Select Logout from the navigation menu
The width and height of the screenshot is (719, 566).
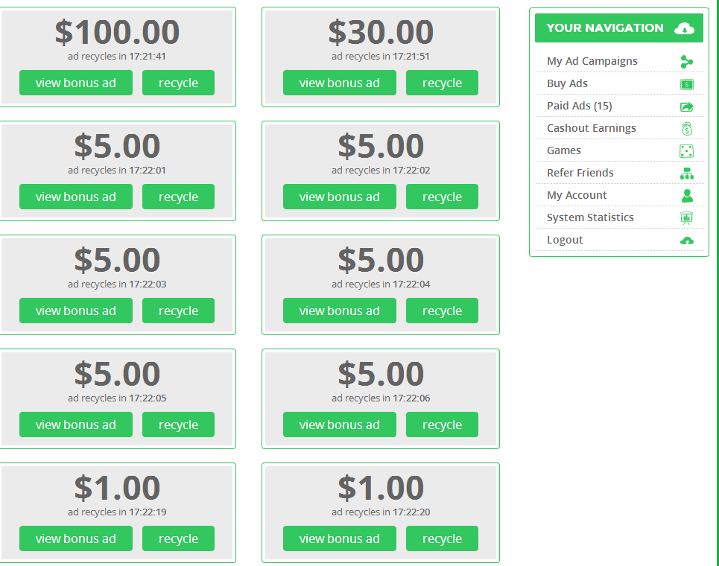(x=565, y=240)
